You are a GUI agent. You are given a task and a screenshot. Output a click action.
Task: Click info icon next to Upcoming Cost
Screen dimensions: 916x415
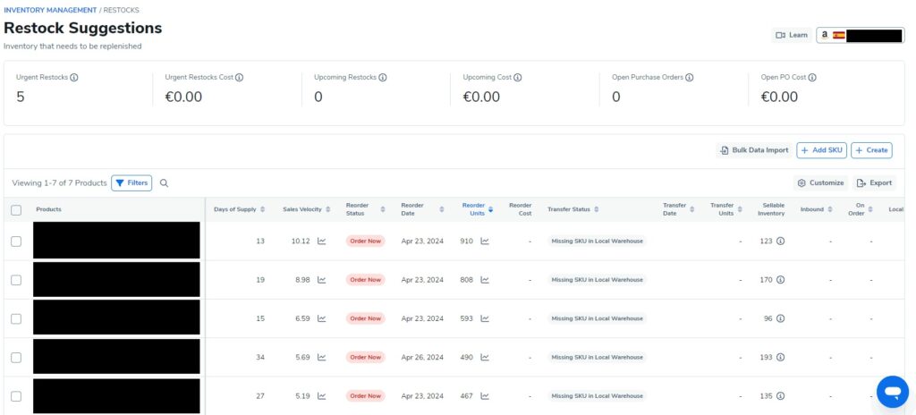[x=518, y=78]
